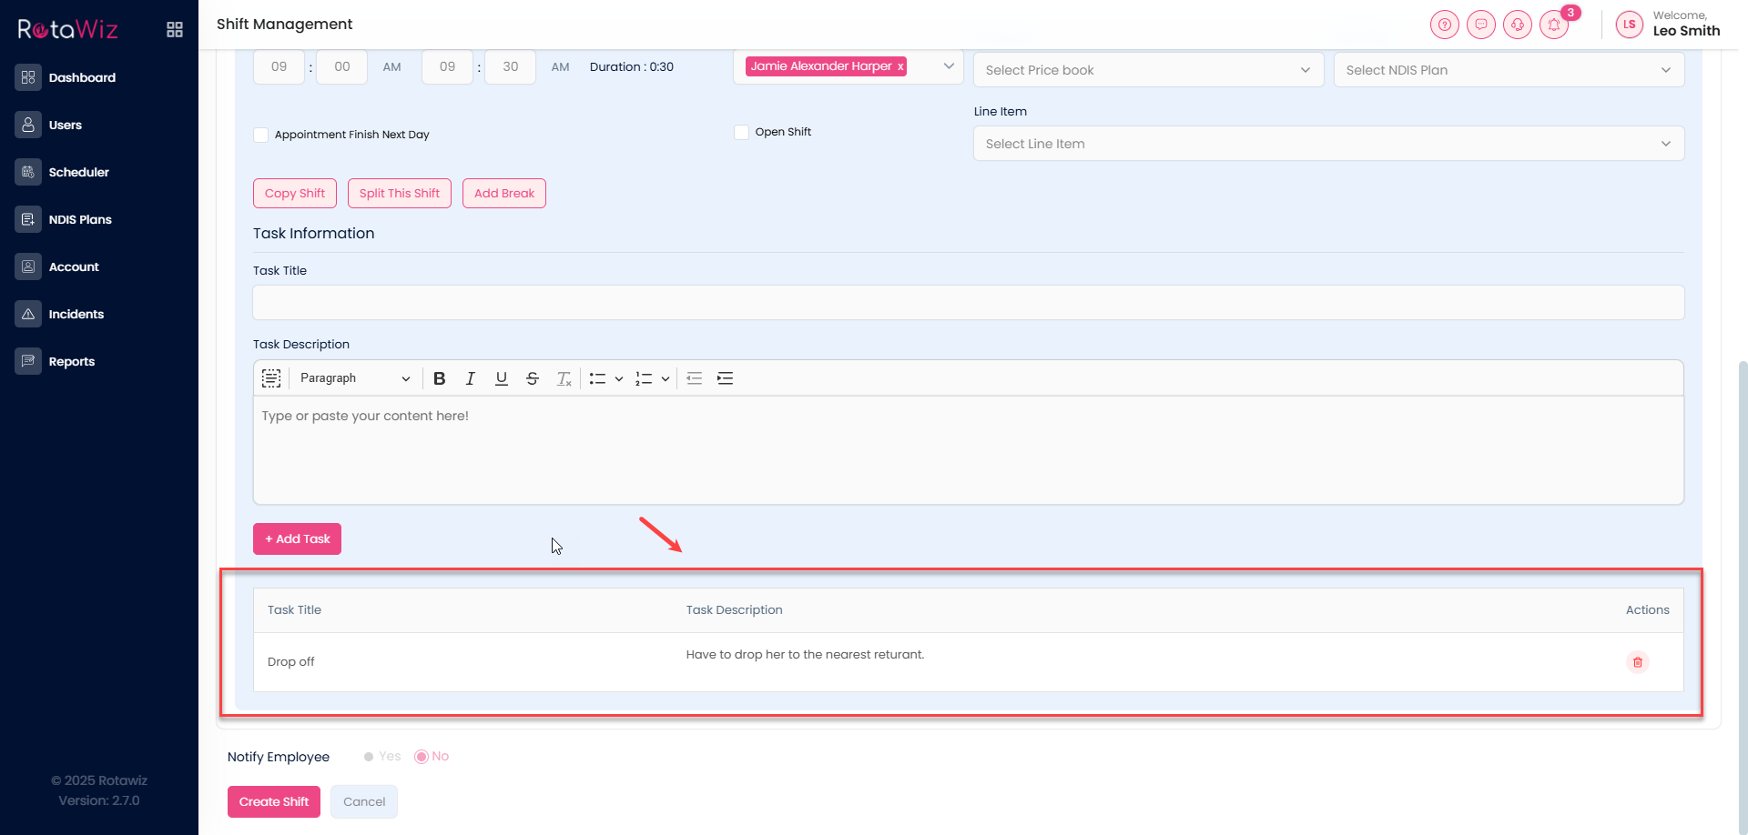1748x835 pixels.
Task: Toggle Underline in the description editor
Action: [x=501, y=378]
